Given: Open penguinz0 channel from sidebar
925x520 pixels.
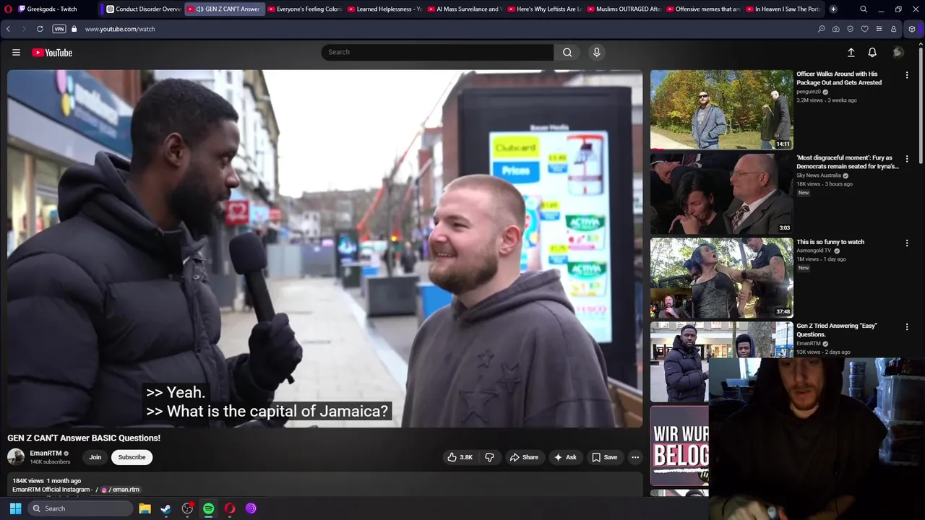Looking at the screenshot, I should click(x=809, y=92).
